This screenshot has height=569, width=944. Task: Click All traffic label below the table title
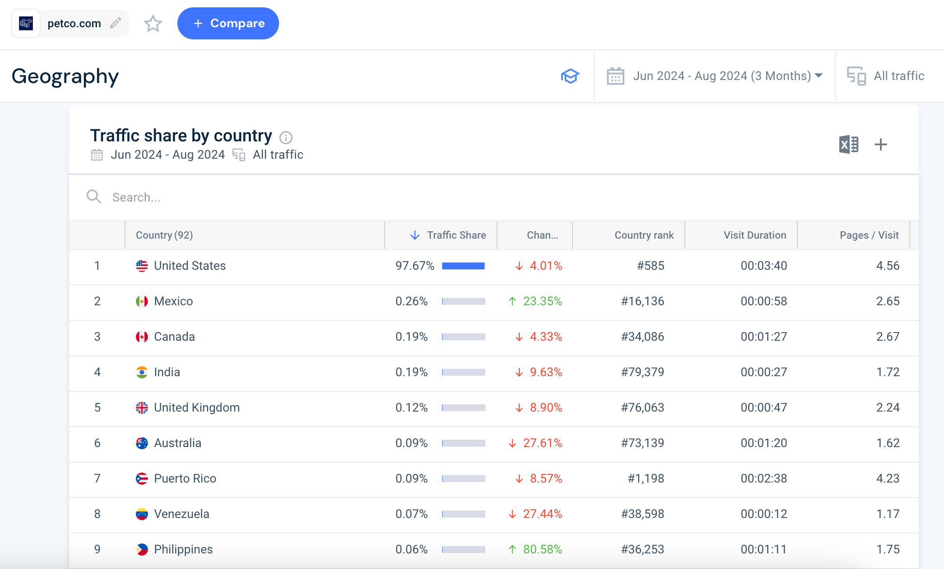pos(278,154)
